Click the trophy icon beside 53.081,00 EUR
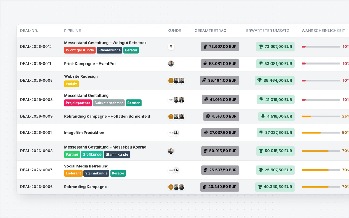 pos(261,64)
